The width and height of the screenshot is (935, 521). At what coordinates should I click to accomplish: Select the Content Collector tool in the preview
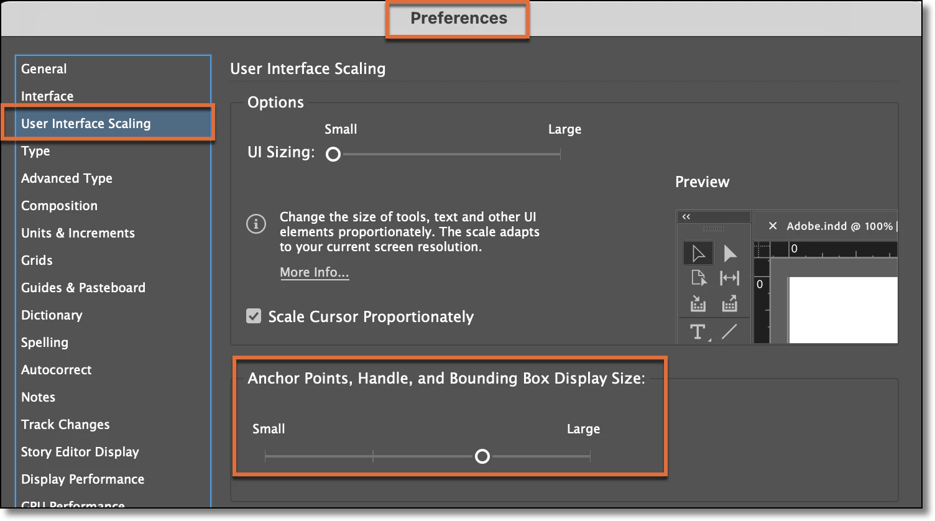click(698, 303)
